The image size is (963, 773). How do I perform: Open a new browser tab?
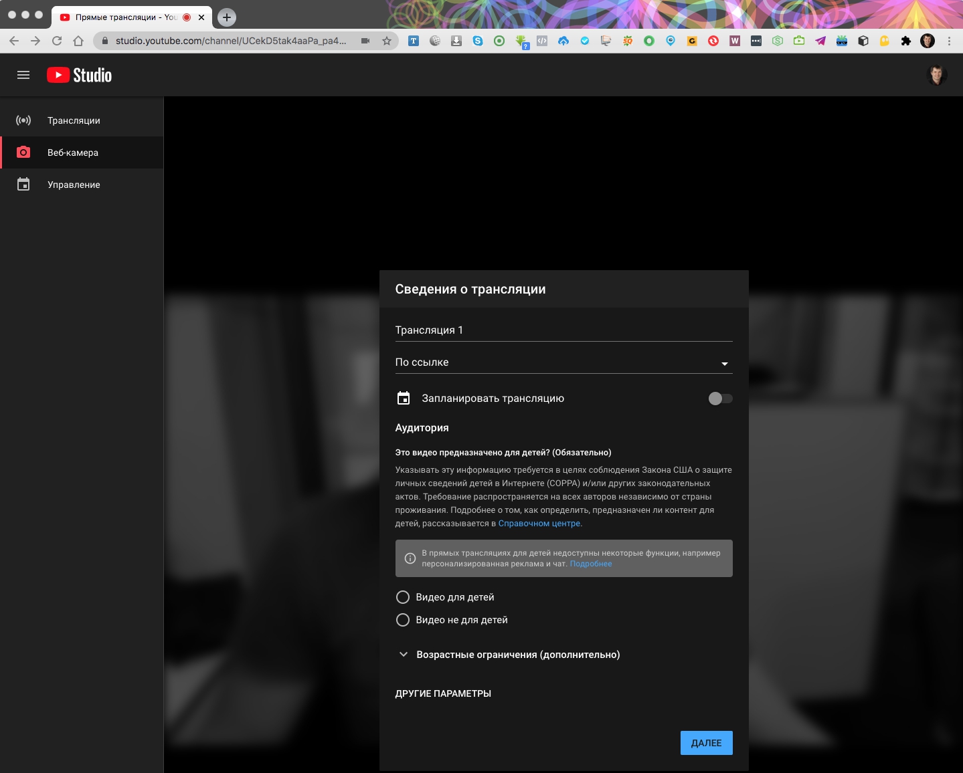[x=227, y=17]
